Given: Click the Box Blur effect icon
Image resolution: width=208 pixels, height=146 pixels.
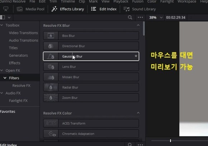Looking at the screenshot, I should pyautogui.click(x=51, y=36).
